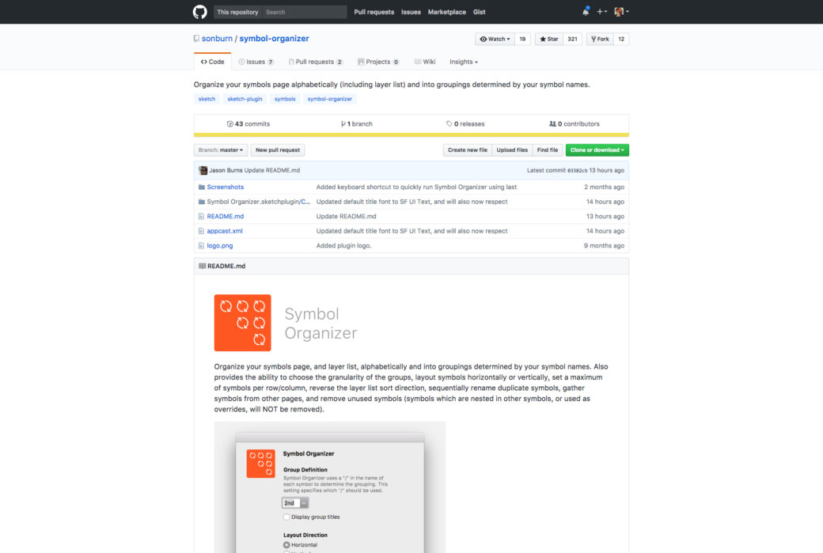Open the Branch: master dropdown
The image size is (823, 553).
click(x=221, y=150)
